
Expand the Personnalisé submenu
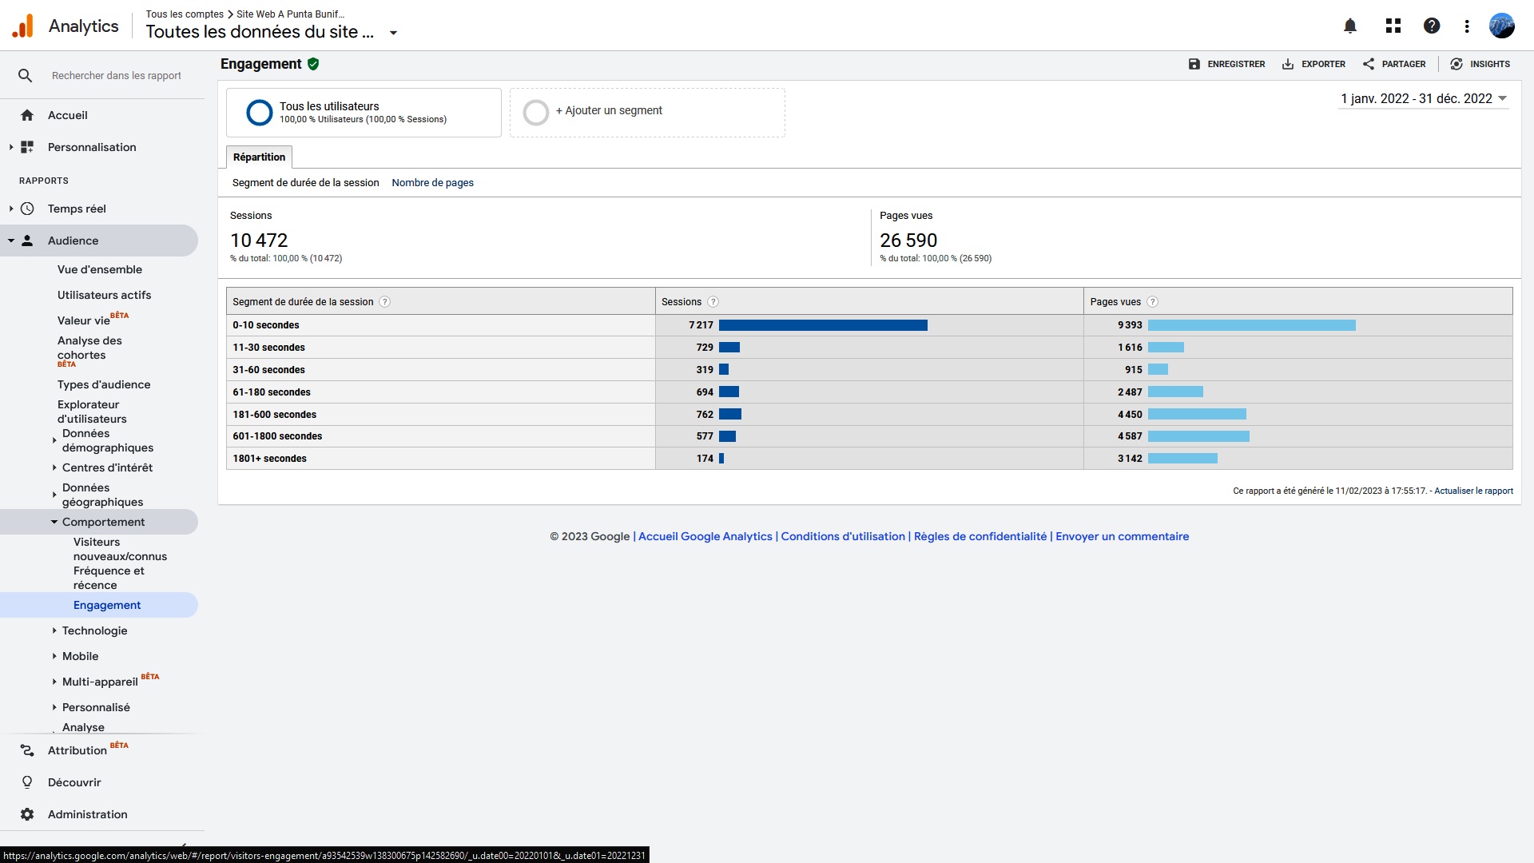pos(54,707)
